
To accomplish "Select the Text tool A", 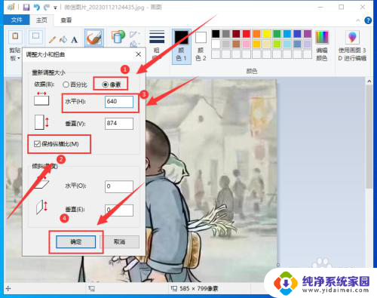I will [74, 40].
